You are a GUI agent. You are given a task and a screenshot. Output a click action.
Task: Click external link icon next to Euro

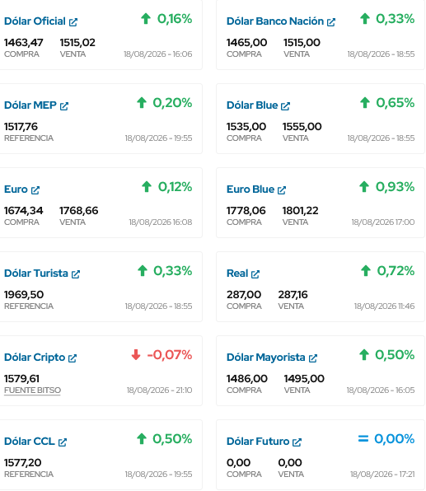[35, 190]
